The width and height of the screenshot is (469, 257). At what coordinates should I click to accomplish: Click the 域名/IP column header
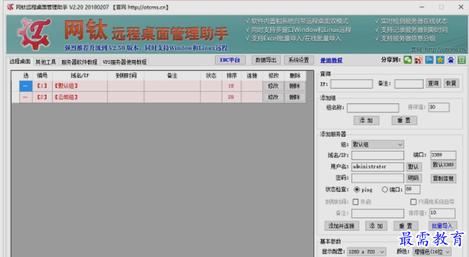(80, 76)
